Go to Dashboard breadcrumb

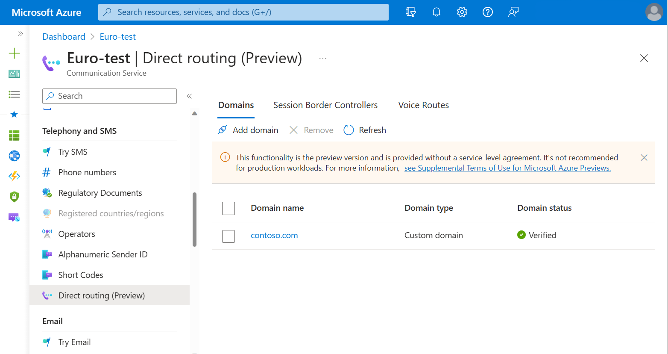[x=64, y=37]
